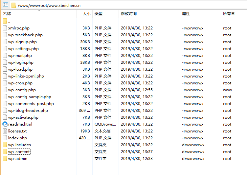247x175 pixels.
Task: Select the xmlrpc.php file icon
Action: (5, 28)
